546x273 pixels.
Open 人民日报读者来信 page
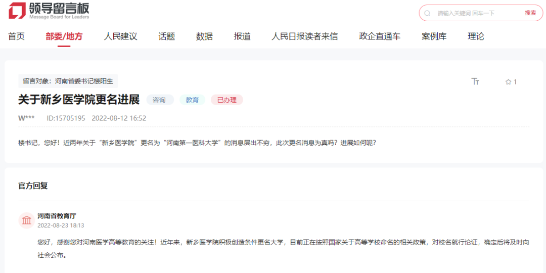tap(305, 36)
